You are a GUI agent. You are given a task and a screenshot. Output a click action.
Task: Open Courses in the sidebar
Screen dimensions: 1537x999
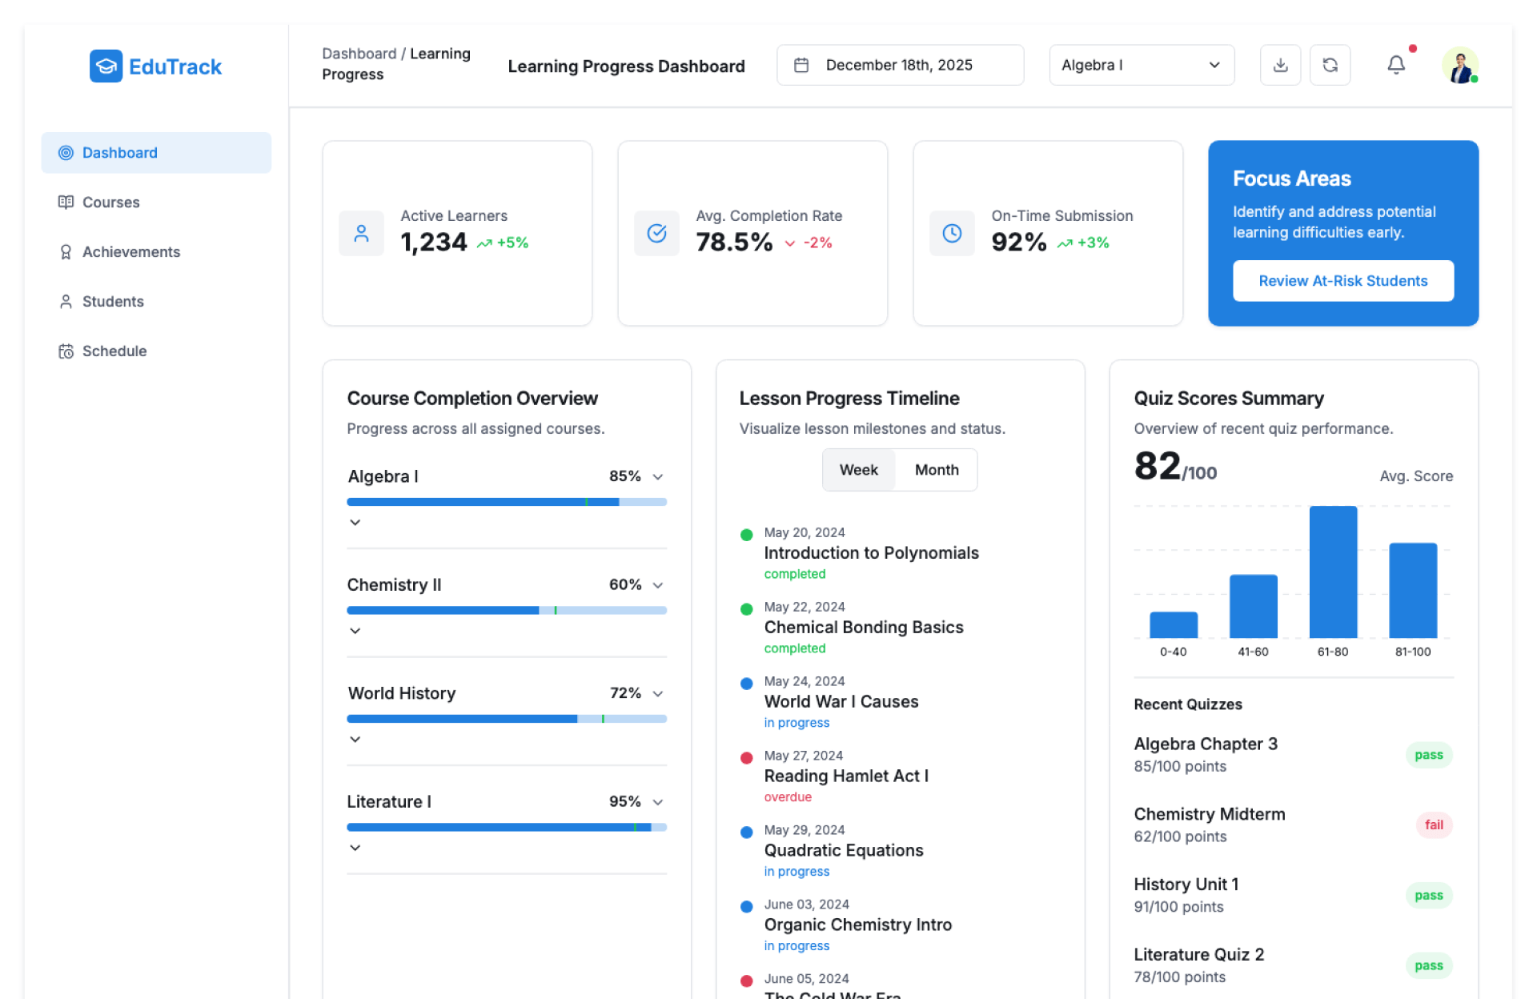click(110, 203)
